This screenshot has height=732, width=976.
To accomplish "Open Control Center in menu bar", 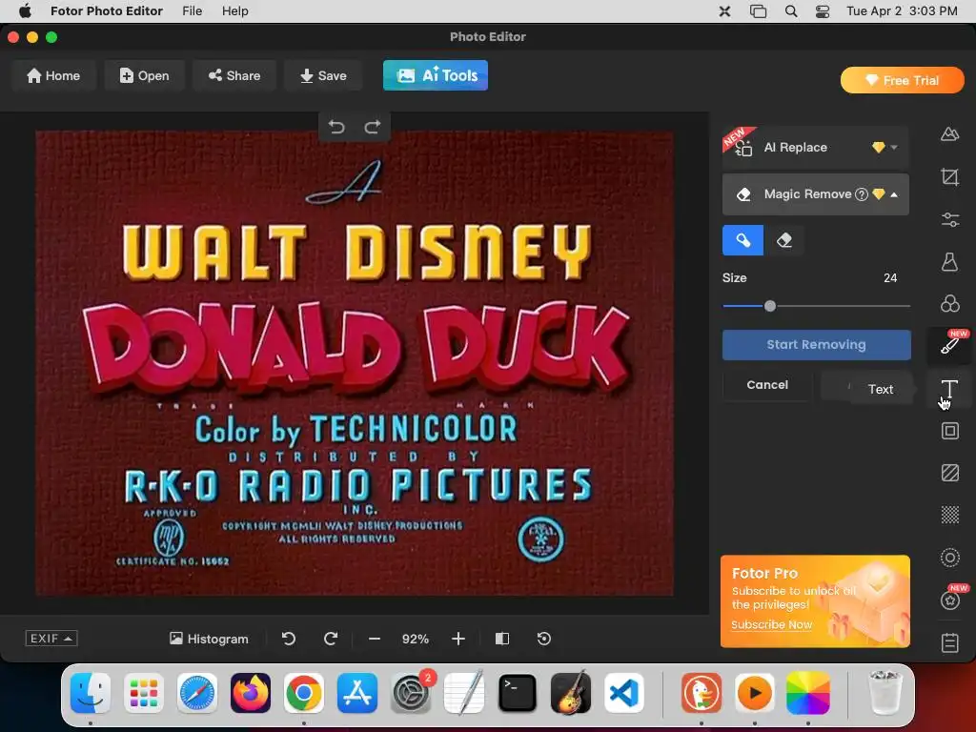I will pos(823,11).
